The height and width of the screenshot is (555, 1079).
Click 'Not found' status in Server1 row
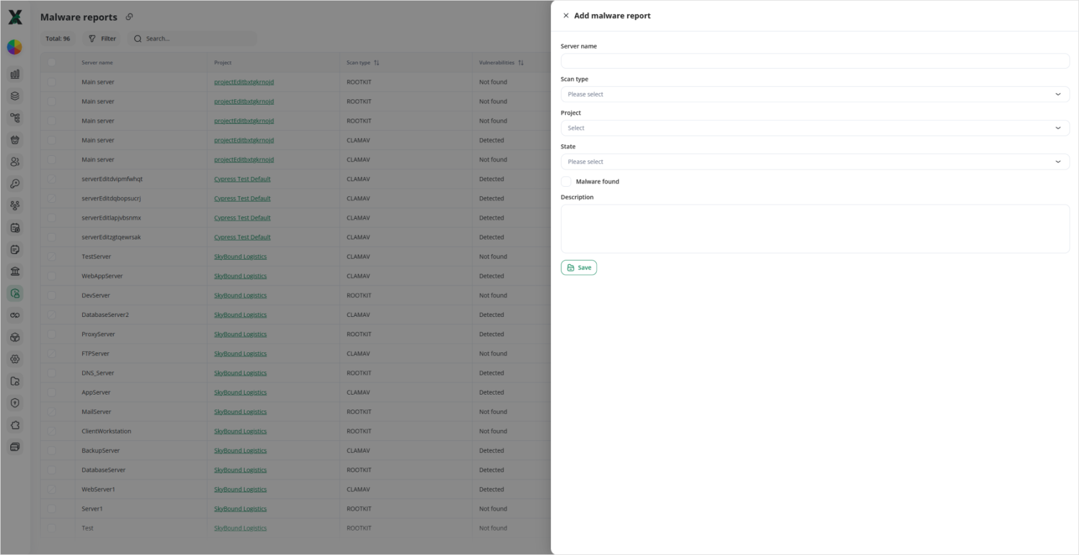click(493, 509)
